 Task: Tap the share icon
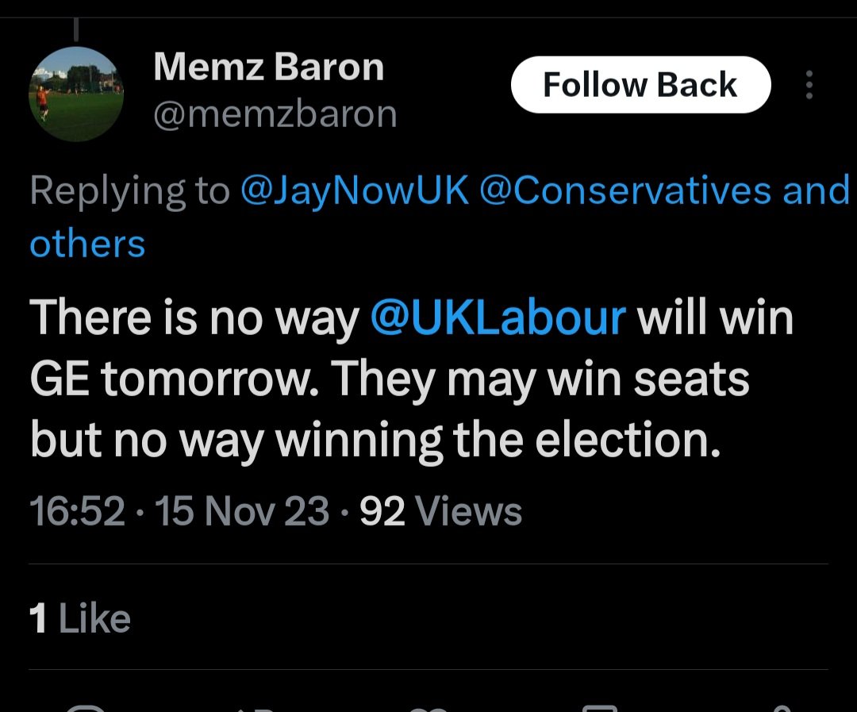click(782, 706)
